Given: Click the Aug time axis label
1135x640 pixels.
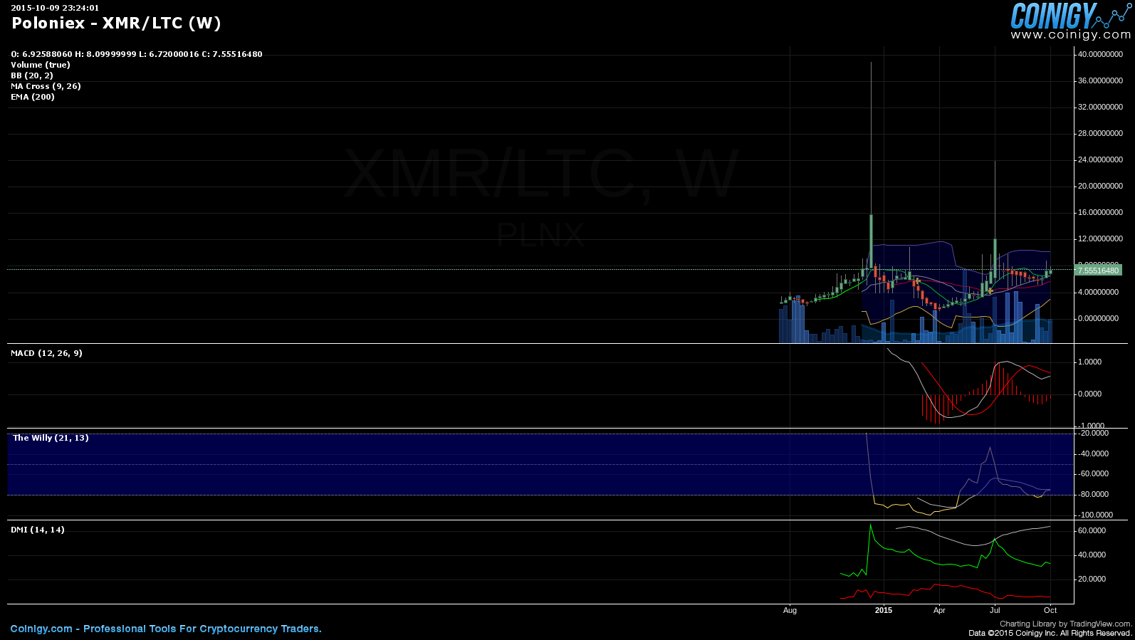Looking at the screenshot, I should pyautogui.click(x=790, y=610).
